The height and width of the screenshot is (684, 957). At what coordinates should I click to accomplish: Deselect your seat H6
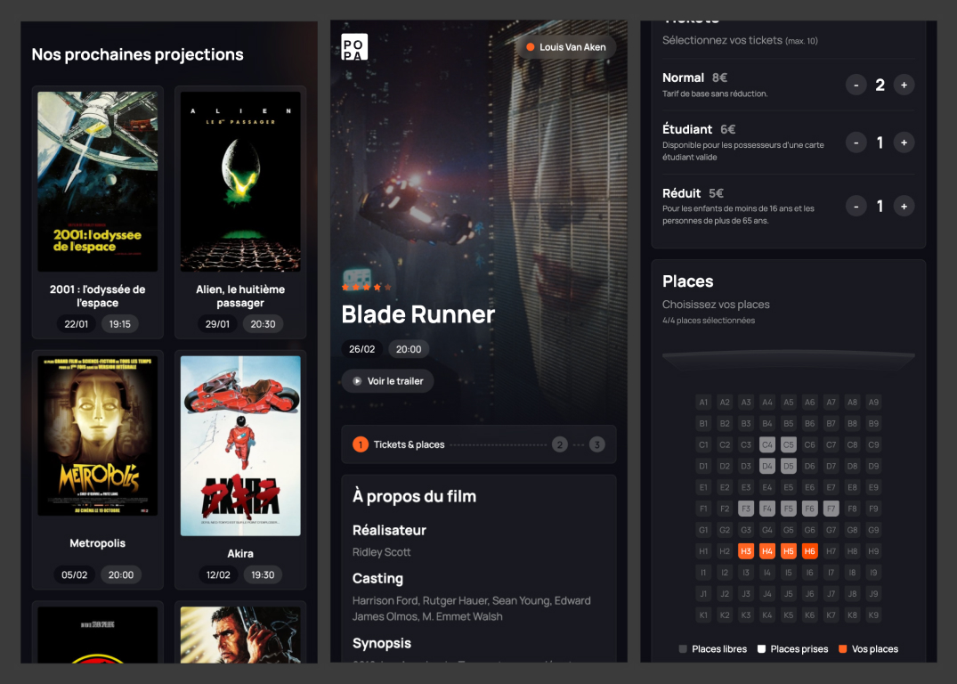[x=809, y=551]
